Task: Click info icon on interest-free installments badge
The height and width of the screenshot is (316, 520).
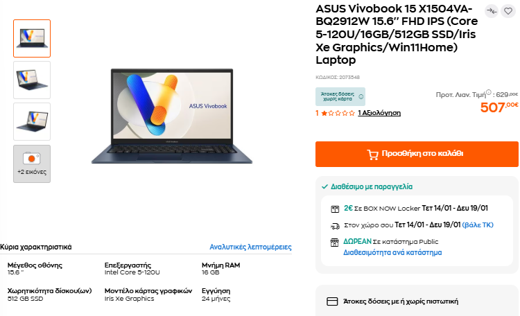Action: (x=361, y=97)
